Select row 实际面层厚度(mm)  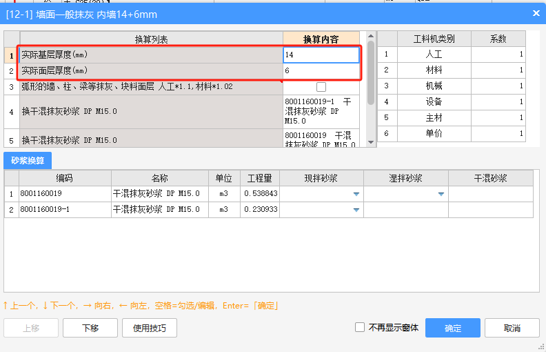(151, 71)
